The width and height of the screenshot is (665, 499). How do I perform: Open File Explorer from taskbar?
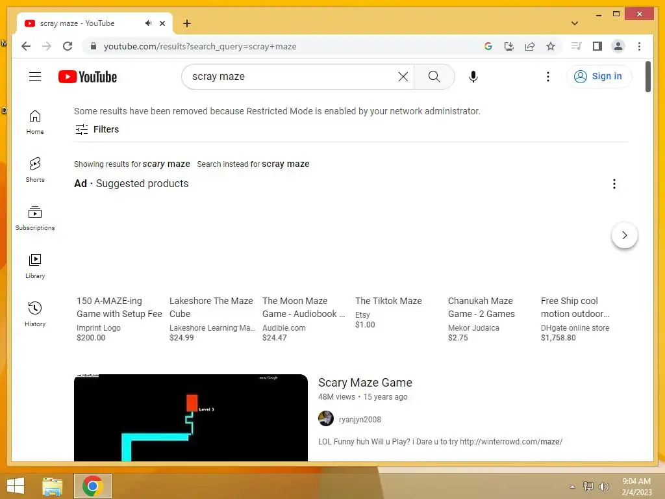[x=53, y=486]
